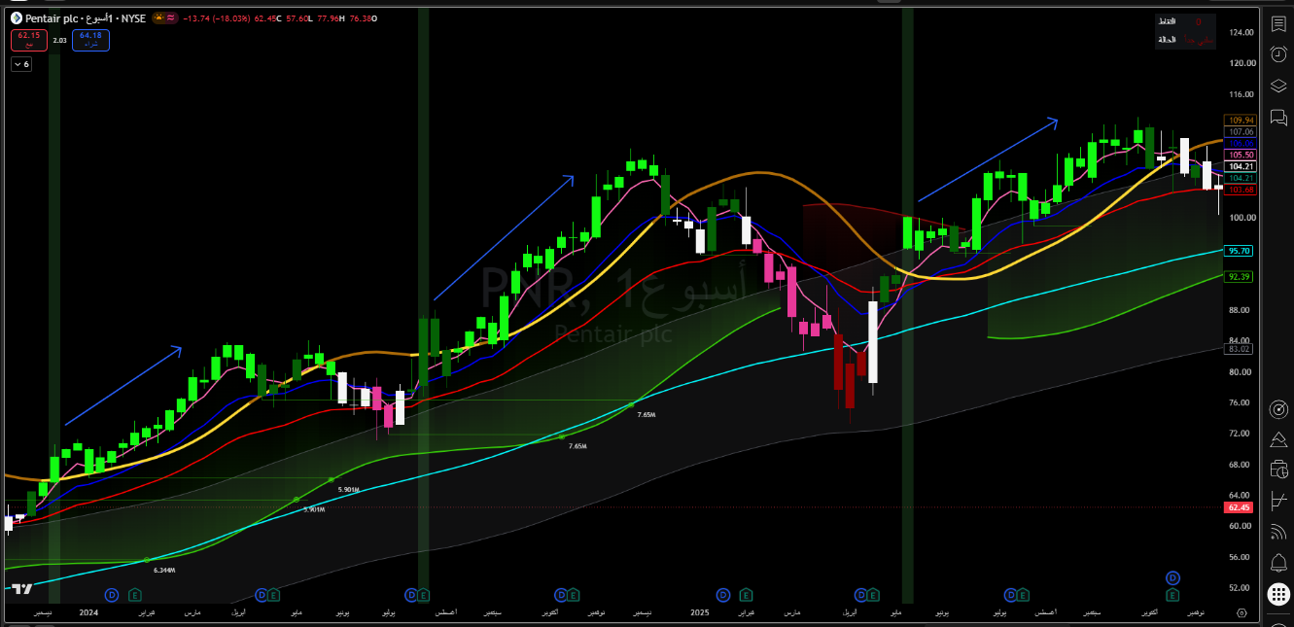
Task: Click dividend D marker near February 2024
Action: tap(112, 594)
